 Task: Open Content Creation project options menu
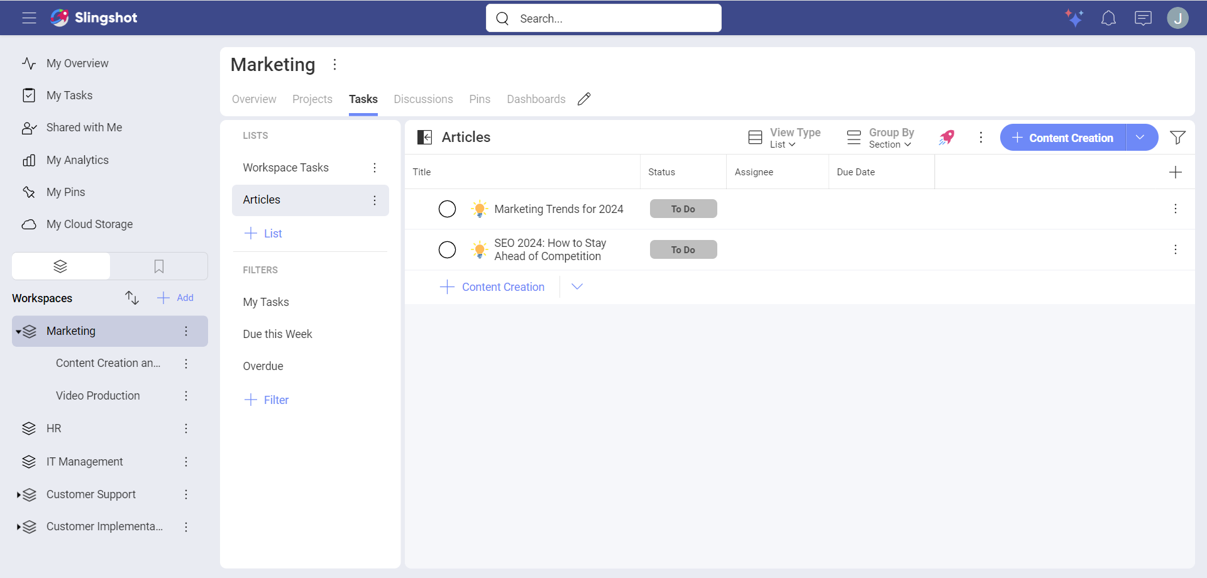tap(186, 363)
